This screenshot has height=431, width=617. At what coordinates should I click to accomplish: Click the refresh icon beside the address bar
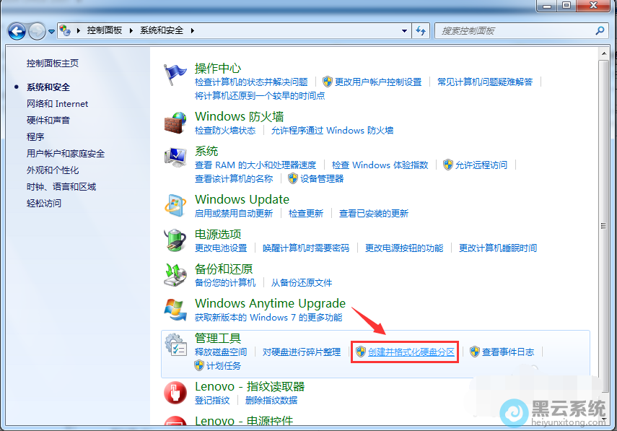click(421, 30)
